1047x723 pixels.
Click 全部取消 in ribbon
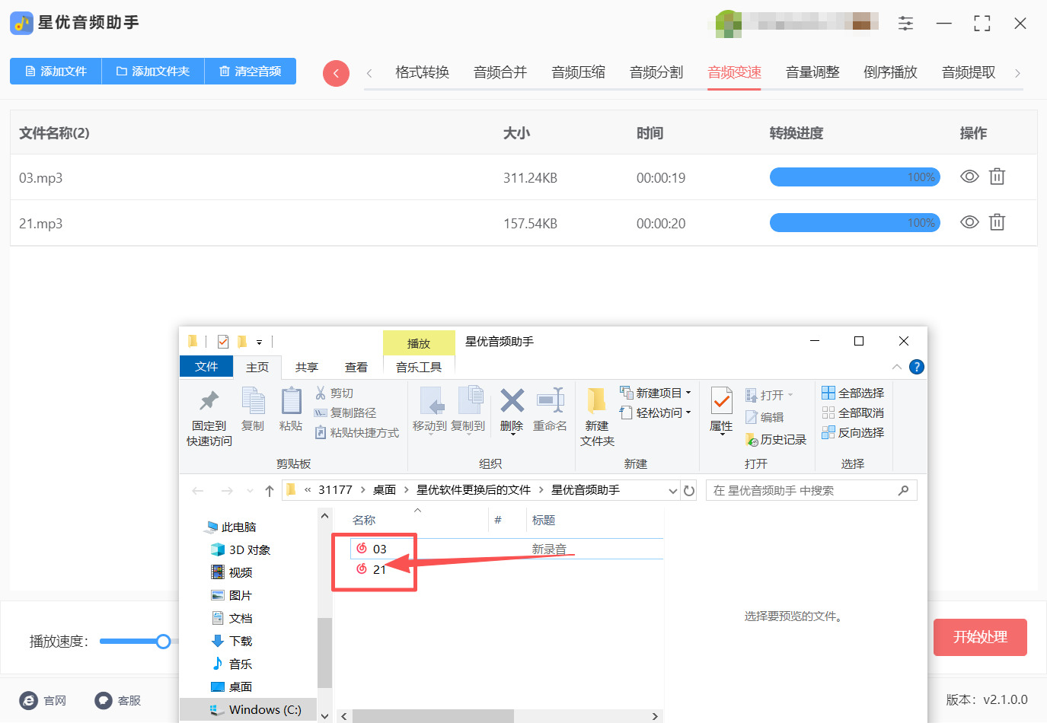(853, 413)
